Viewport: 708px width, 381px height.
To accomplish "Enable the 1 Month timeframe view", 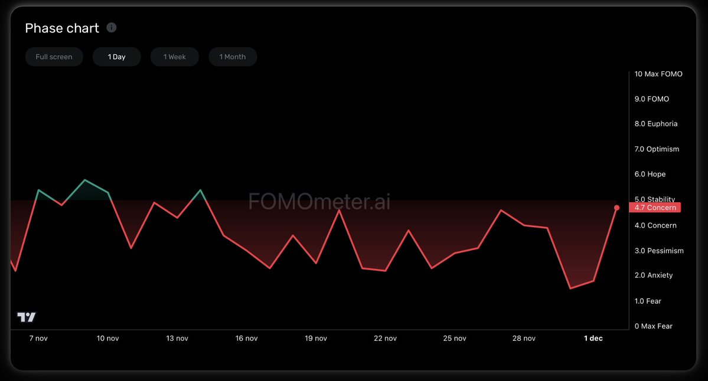I will 233,56.
